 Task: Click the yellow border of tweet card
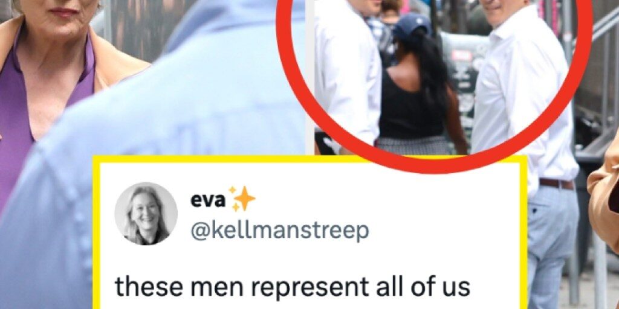(x=310, y=159)
